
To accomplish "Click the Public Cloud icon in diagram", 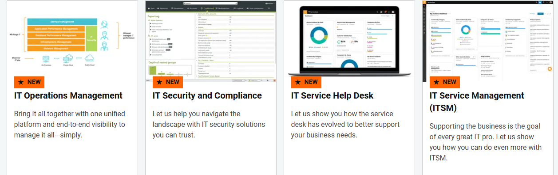I will point(89,57).
